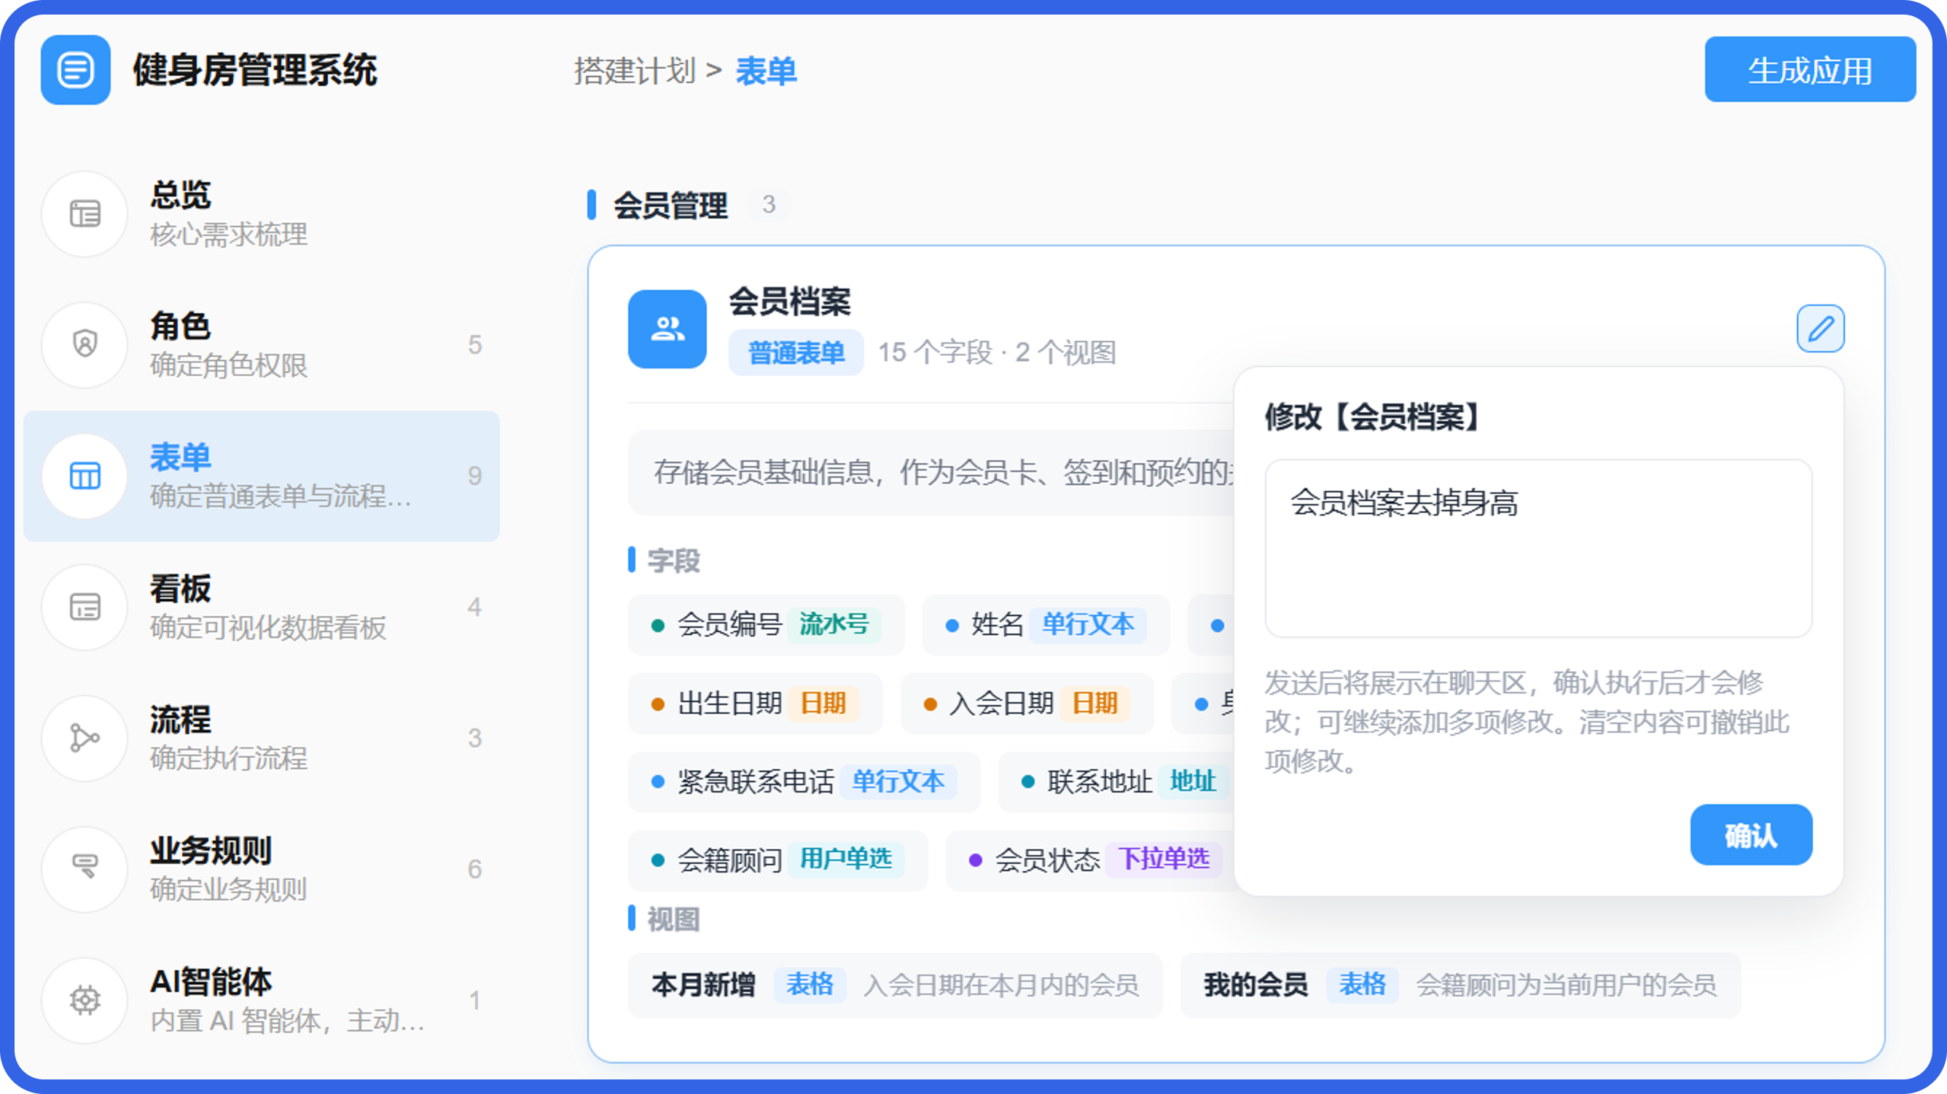Click the 角色 shield sidebar icon
Screen dimensions: 1947x1094
[85, 345]
